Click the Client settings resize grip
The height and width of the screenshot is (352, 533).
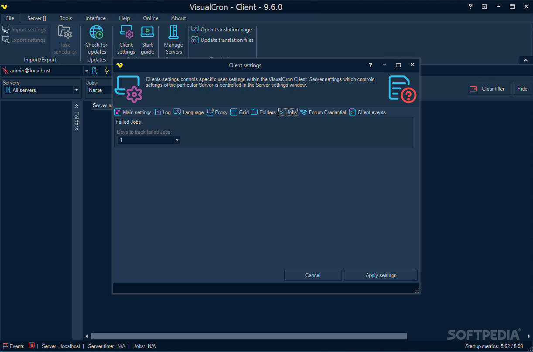coord(417,291)
